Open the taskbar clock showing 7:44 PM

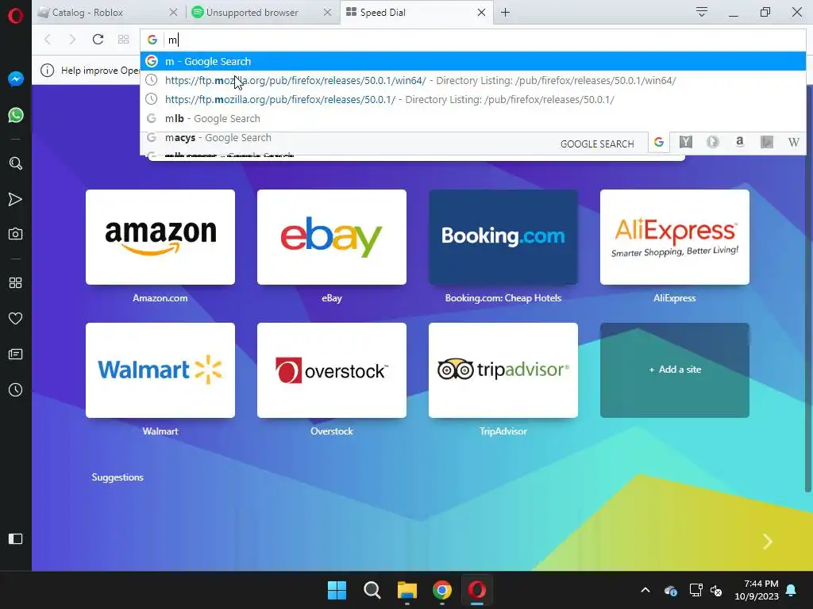pos(757,590)
